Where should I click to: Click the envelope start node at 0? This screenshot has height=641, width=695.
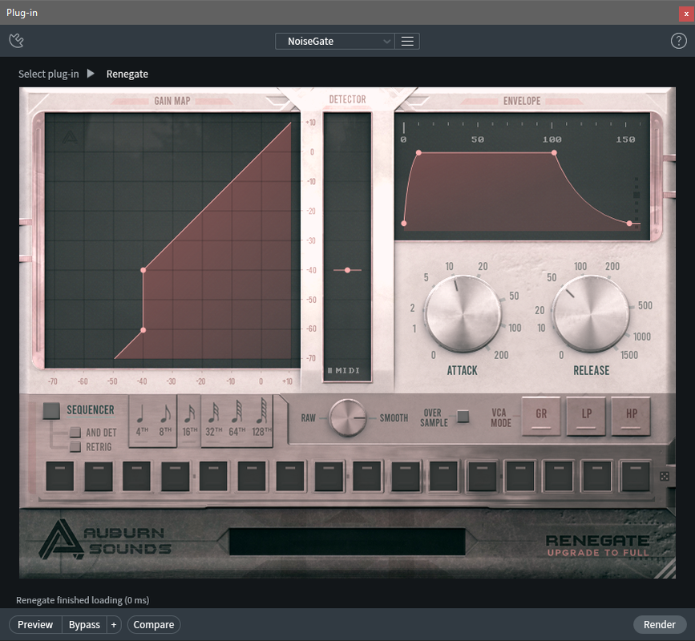click(x=404, y=224)
